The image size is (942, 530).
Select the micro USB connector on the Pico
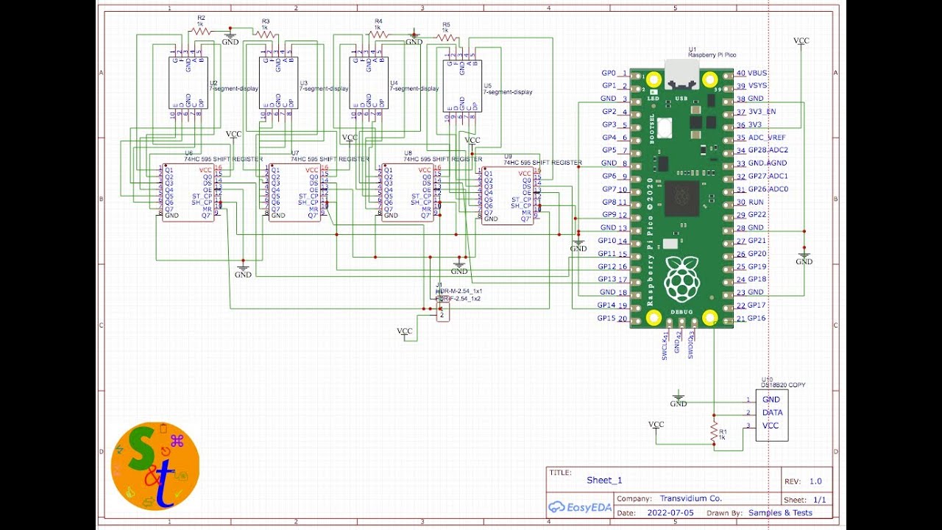[x=683, y=75]
